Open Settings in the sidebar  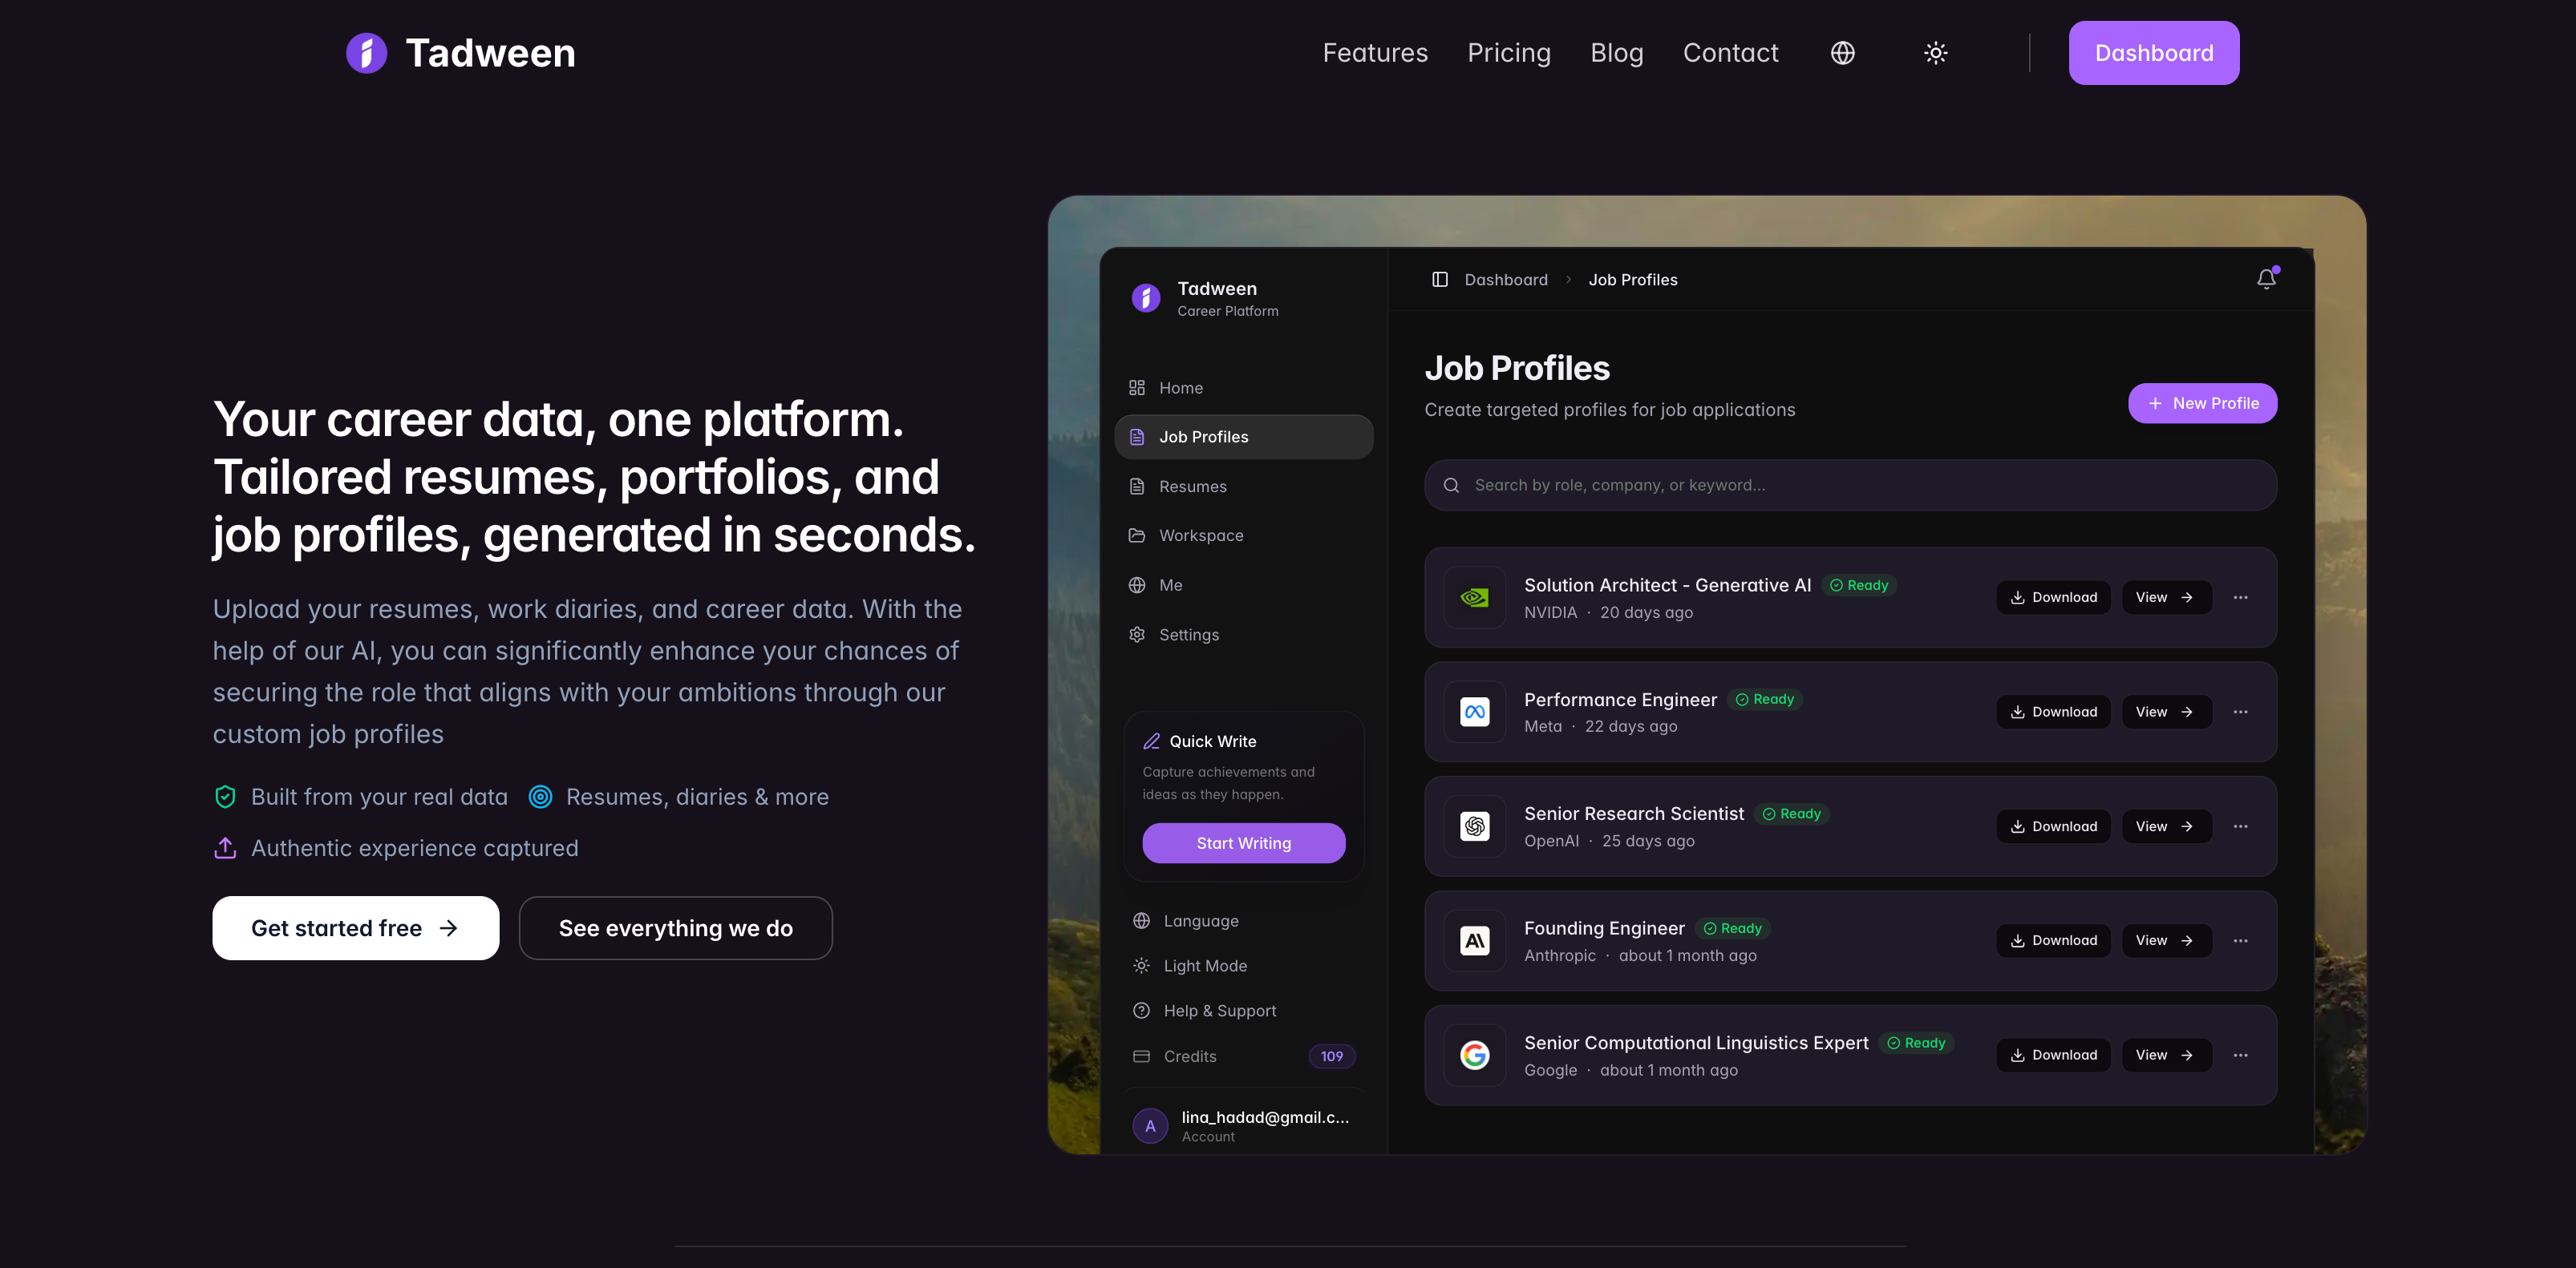(1244, 635)
